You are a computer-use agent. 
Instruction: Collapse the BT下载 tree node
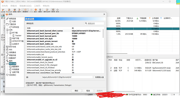coord(7,33)
